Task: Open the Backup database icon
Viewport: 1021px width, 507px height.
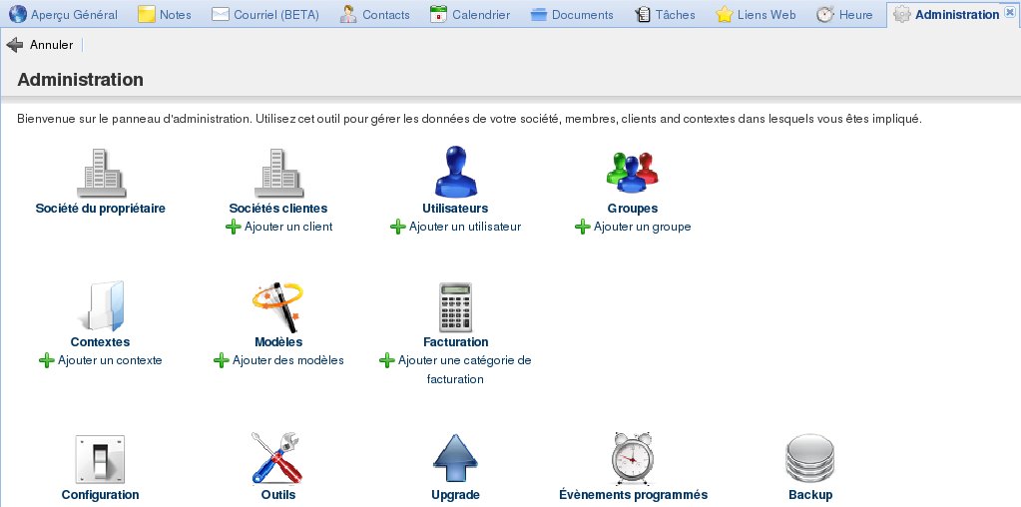Action: tap(809, 459)
